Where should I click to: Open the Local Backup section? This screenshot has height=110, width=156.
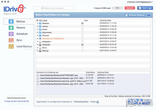tap(24, 46)
